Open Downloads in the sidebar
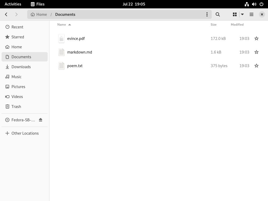Viewport: 268px width, 201px height. [25, 67]
